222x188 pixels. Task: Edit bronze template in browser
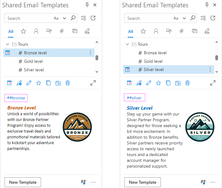click(x=19, y=83)
